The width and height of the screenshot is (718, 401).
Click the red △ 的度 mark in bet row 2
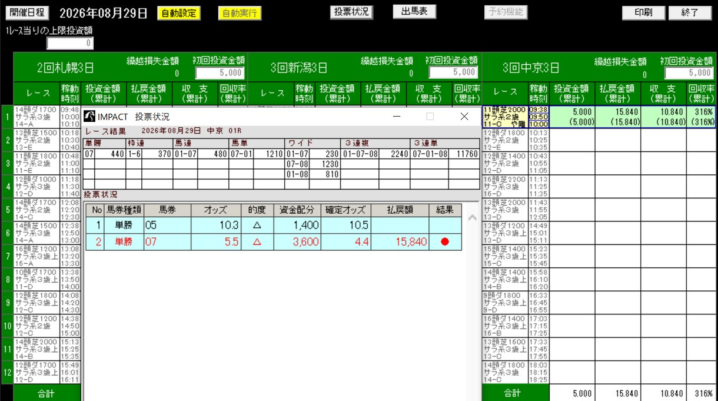coord(257,242)
